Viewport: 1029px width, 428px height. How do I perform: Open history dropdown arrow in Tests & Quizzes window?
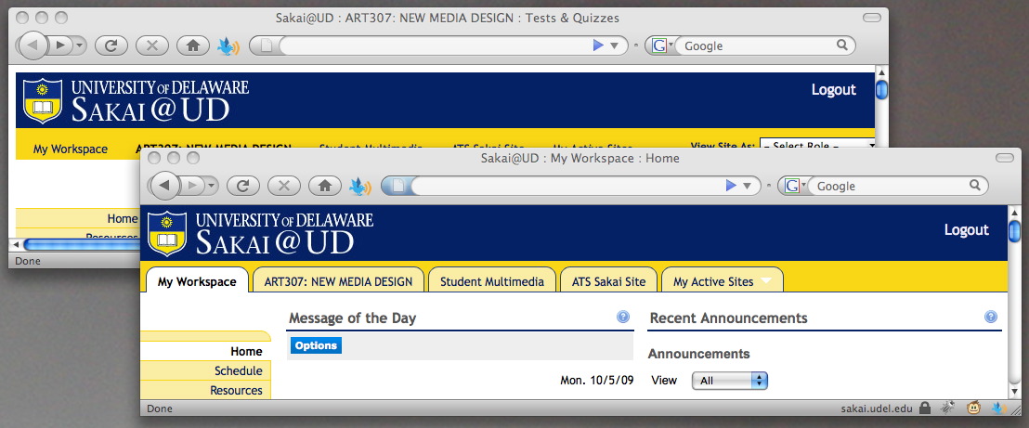pyautogui.click(x=80, y=45)
